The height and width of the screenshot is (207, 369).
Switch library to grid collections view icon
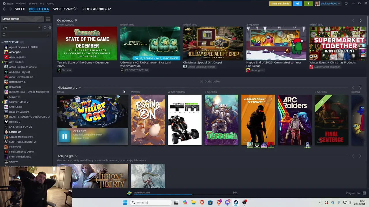48,19
